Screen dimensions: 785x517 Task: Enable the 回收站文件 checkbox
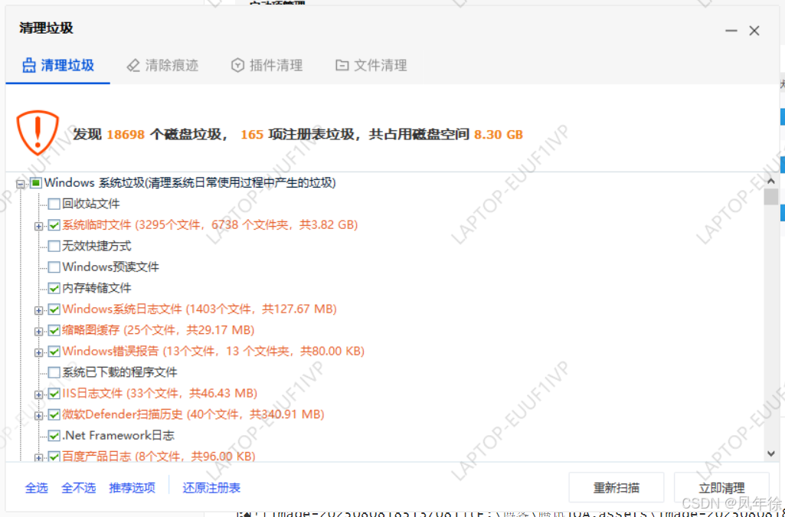(x=54, y=205)
